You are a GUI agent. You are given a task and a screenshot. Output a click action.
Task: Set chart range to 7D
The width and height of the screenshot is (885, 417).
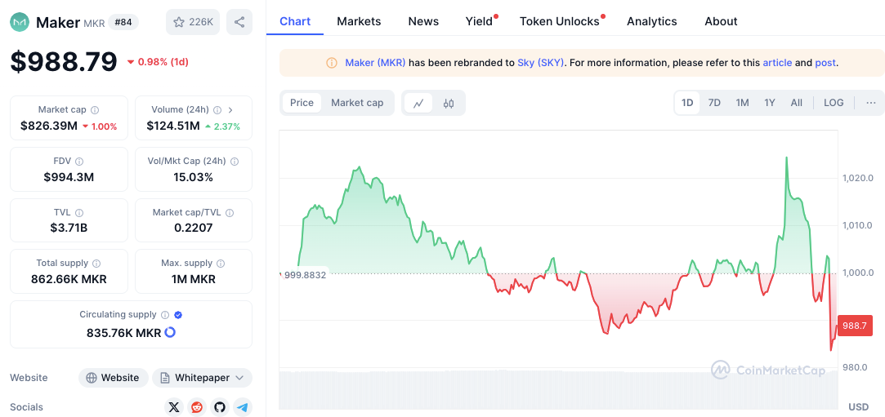(714, 103)
